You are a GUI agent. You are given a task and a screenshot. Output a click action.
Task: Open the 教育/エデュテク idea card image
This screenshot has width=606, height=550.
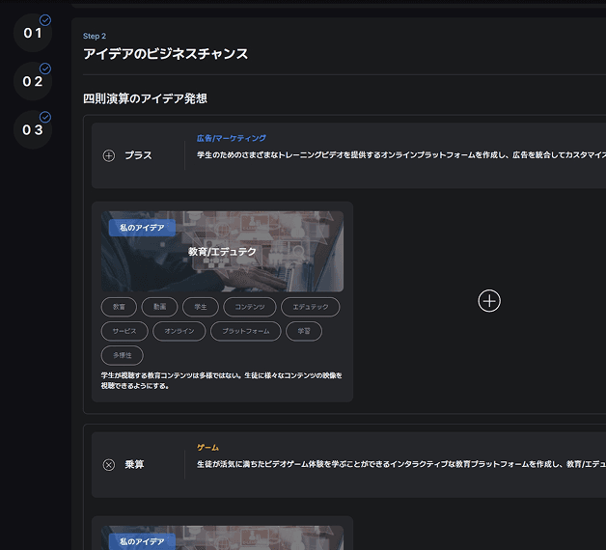[x=222, y=251]
